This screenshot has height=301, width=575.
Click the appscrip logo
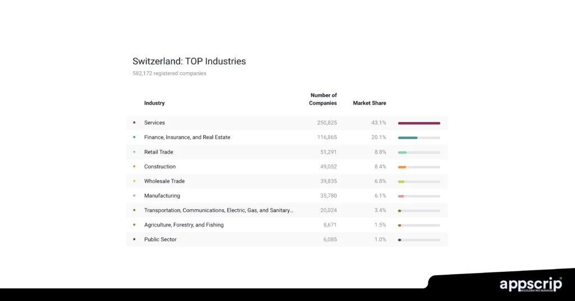pos(531,285)
